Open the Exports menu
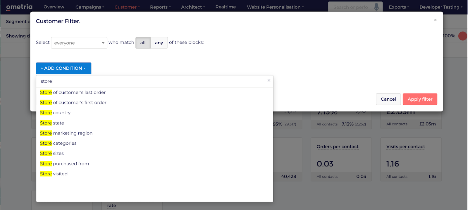The width and height of the screenshot is (468, 210). point(399,7)
